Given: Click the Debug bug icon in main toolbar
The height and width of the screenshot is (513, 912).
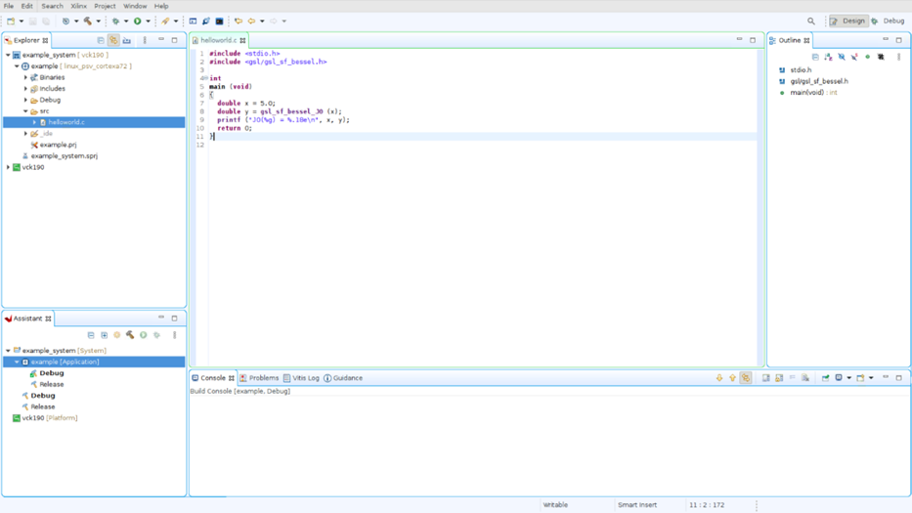Looking at the screenshot, I should click(115, 21).
